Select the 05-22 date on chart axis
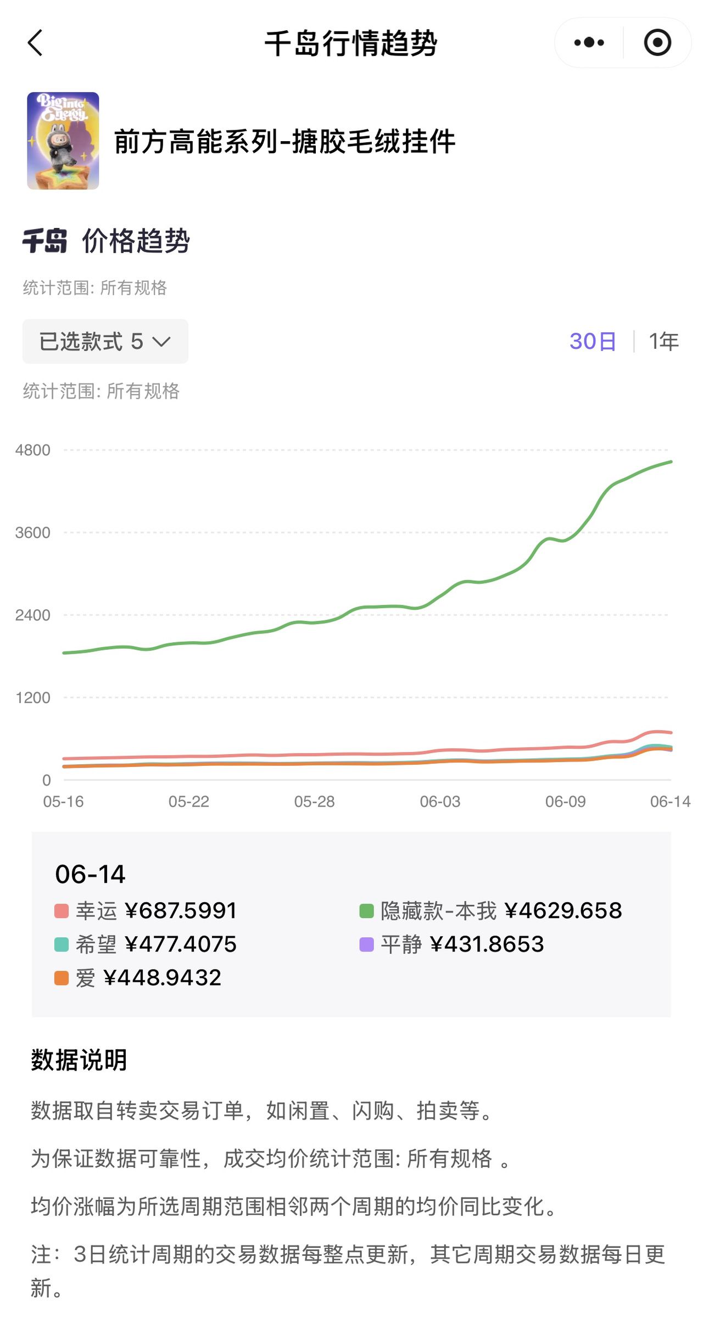 [x=189, y=802]
